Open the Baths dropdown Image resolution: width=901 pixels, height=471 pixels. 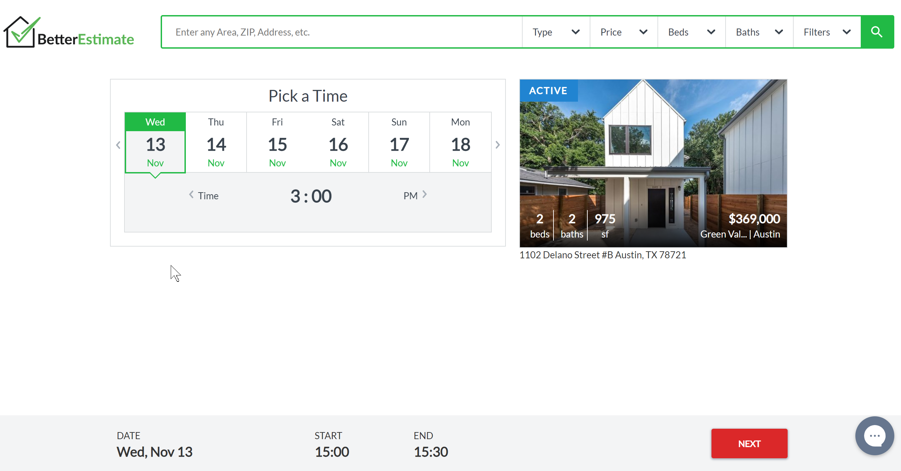click(x=759, y=32)
